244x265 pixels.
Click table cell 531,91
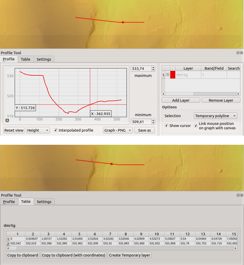coord(110,243)
